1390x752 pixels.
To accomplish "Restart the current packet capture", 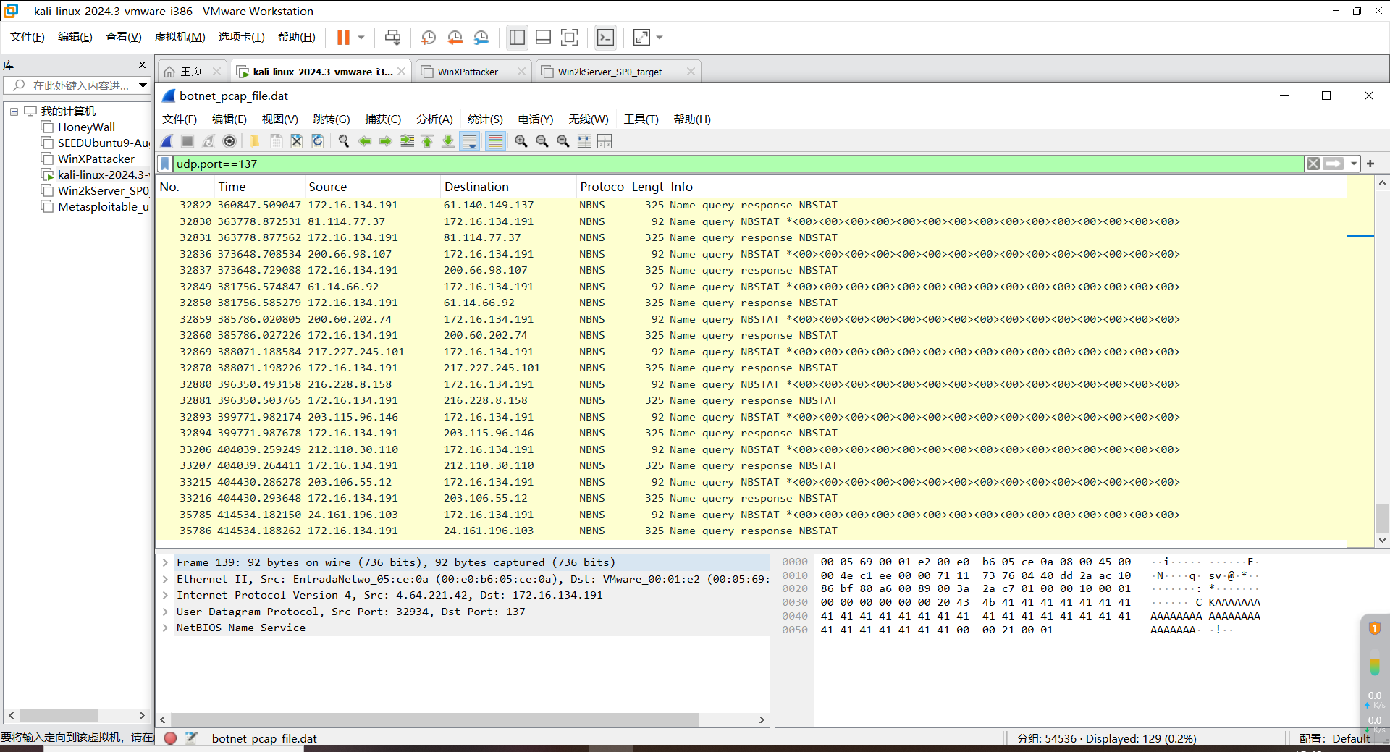I will click(208, 141).
